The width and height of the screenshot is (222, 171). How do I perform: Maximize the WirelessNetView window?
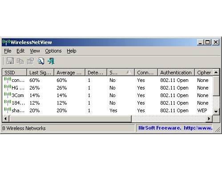pyautogui.click(x=207, y=42)
